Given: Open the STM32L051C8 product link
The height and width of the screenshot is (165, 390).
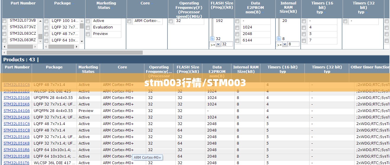Looking at the screenshot, I should coord(17,130).
